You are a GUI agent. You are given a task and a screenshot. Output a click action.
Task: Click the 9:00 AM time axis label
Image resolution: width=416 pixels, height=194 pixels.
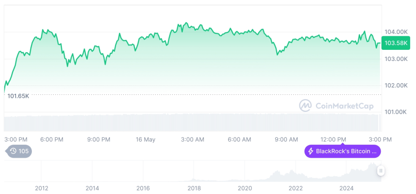(286, 140)
